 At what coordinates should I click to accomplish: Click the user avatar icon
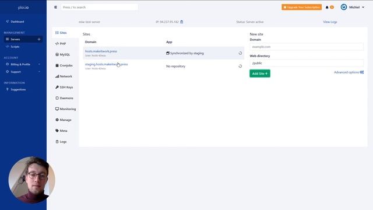tap(343, 7)
